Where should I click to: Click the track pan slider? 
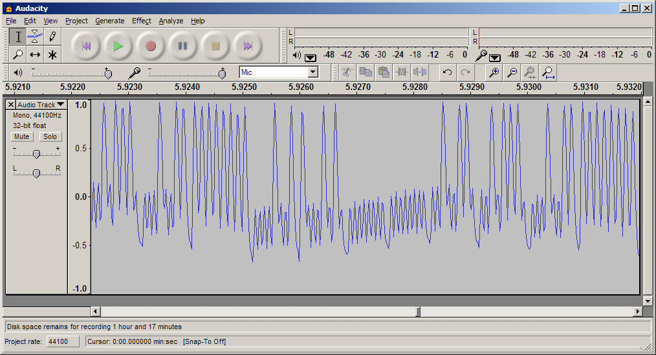pos(36,173)
